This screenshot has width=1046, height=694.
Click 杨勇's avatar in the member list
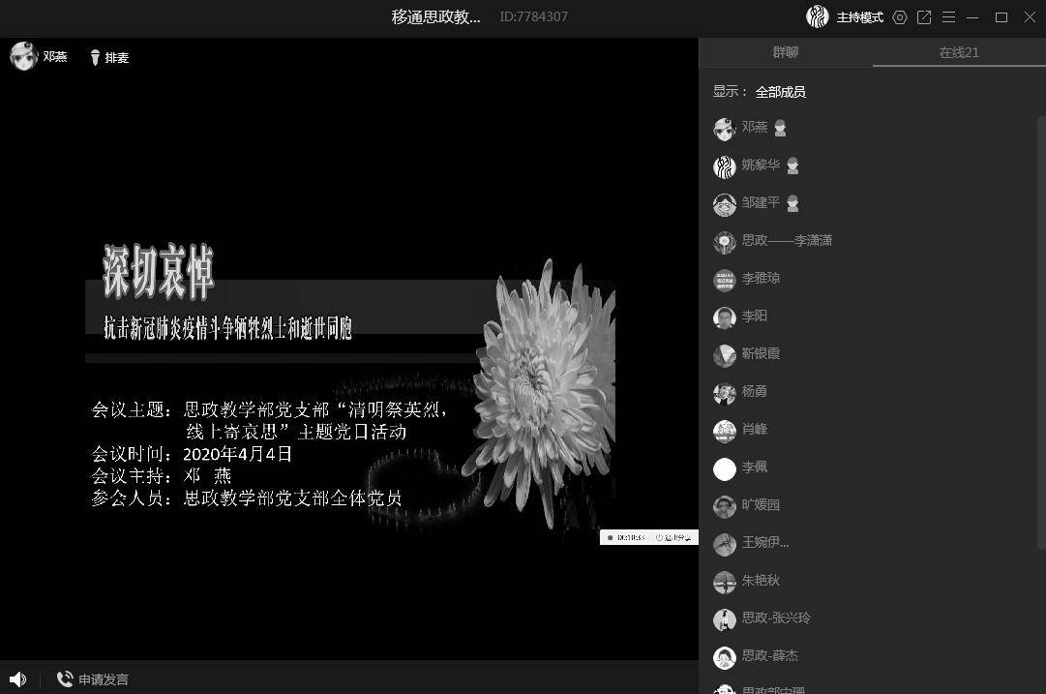[x=725, y=394]
